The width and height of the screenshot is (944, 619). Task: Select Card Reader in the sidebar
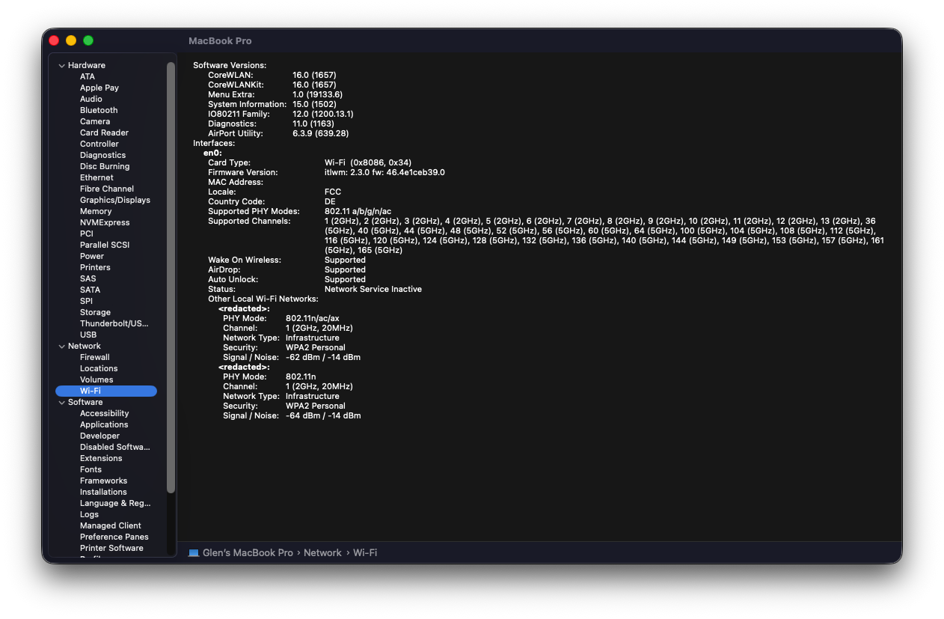(105, 132)
